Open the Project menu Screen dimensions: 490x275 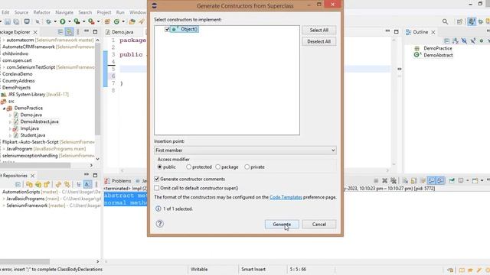[104, 12]
